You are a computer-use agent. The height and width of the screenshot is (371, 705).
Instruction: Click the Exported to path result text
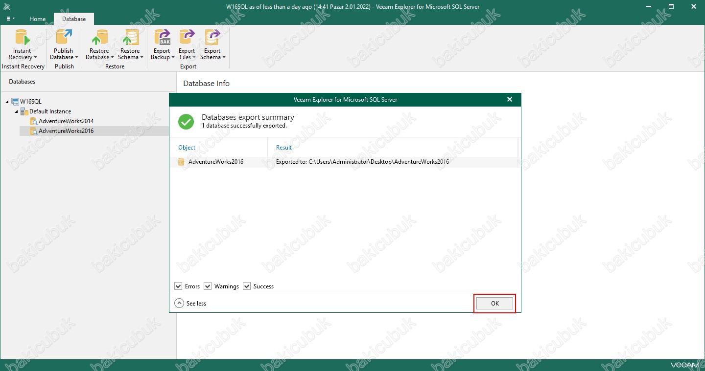click(362, 162)
